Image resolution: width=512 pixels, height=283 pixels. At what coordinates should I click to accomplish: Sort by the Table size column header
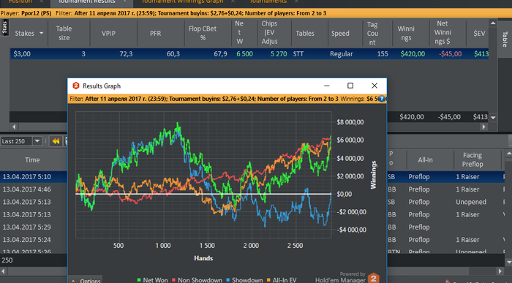coord(69,34)
